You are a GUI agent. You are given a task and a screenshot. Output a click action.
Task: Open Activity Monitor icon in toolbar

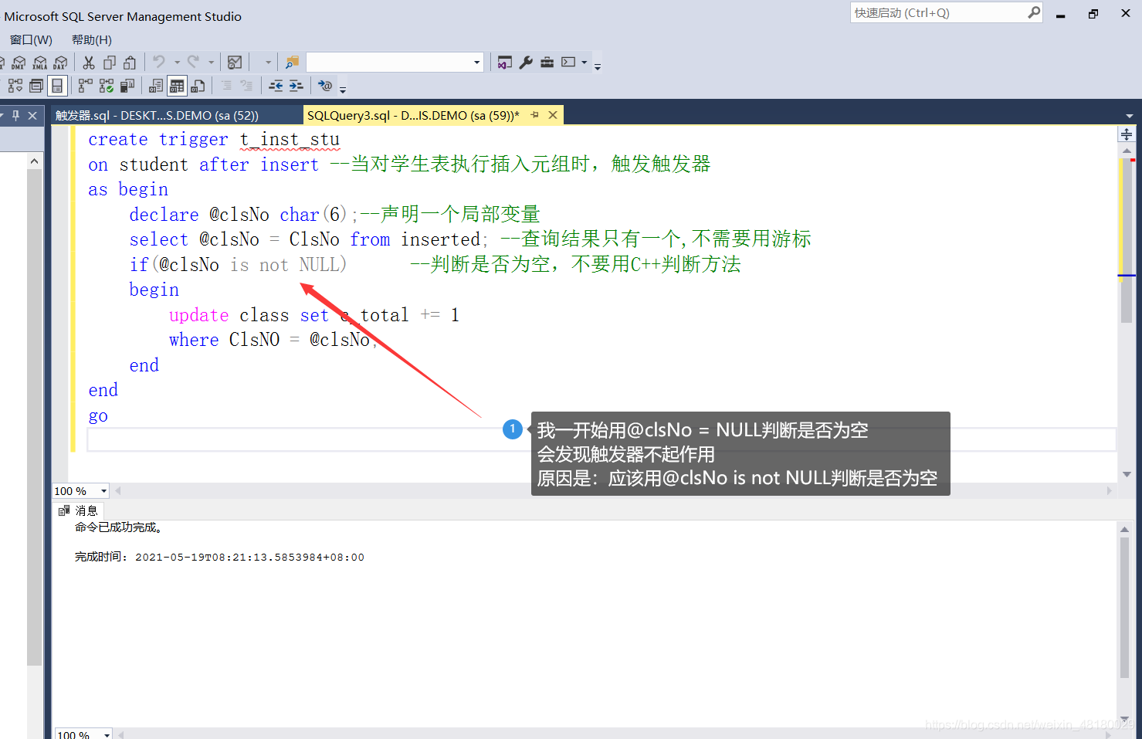[236, 63]
